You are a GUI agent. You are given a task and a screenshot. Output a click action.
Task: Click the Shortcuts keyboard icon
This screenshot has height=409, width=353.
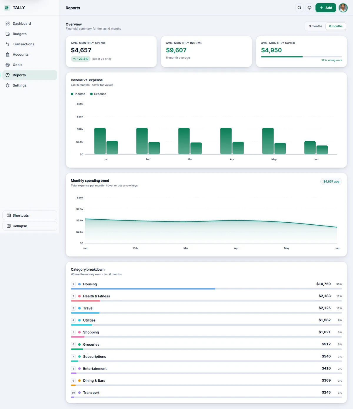tap(9, 216)
